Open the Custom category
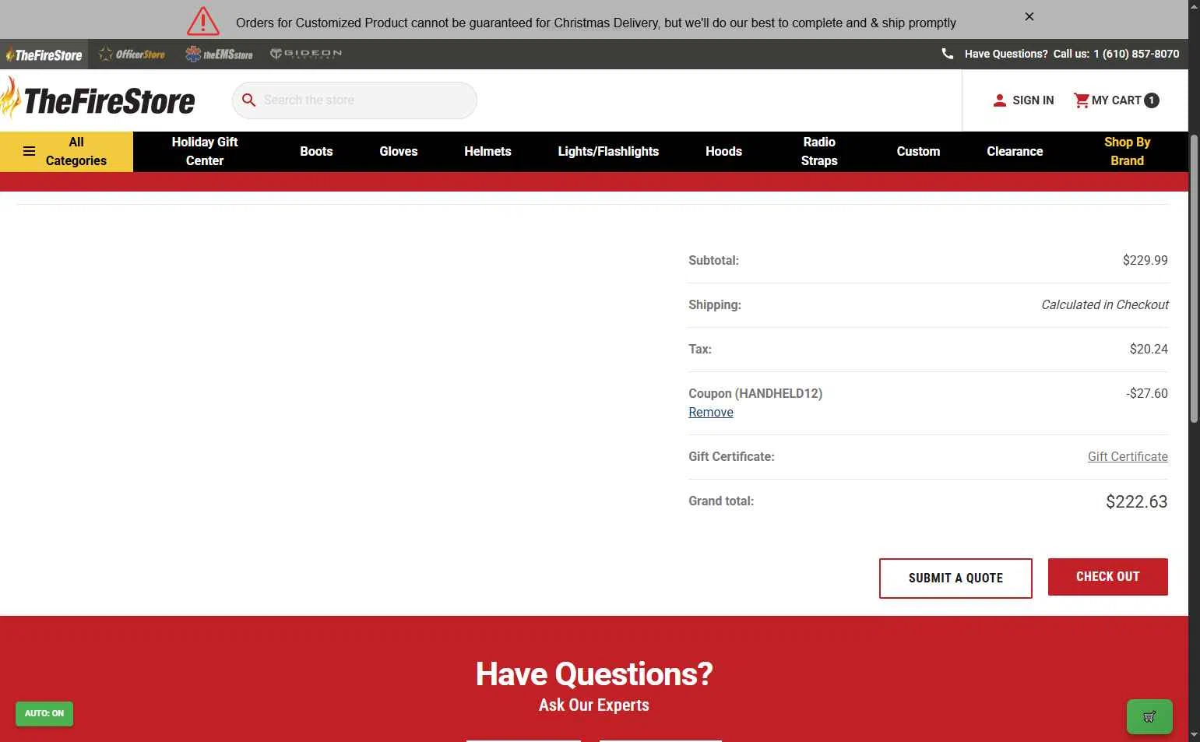The height and width of the screenshot is (742, 1200). pos(918,151)
